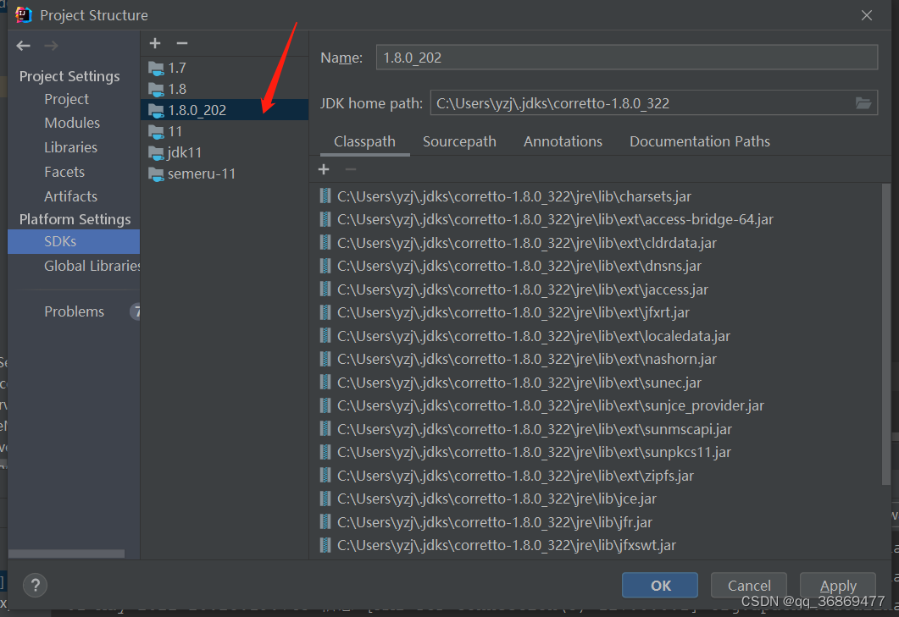
Task: Click the OK button
Action: click(x=660, y=586)
